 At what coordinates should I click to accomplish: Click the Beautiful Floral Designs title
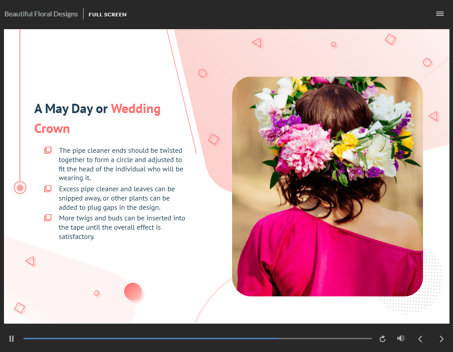tap(41, 14)
